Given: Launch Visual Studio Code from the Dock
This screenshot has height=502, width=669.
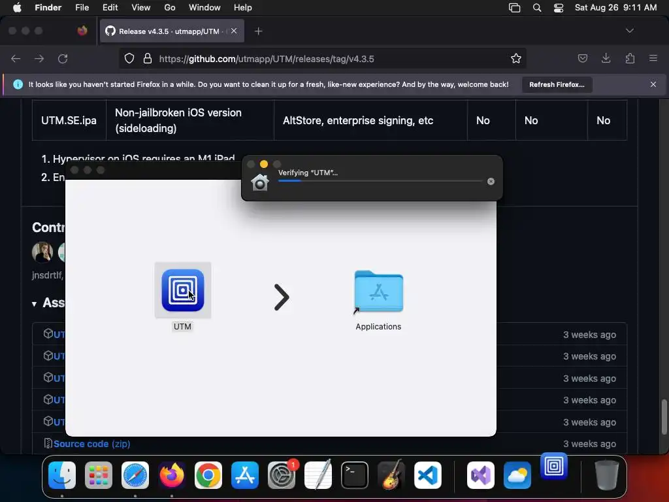Looking at the screenshot, I should click(428, 475).
